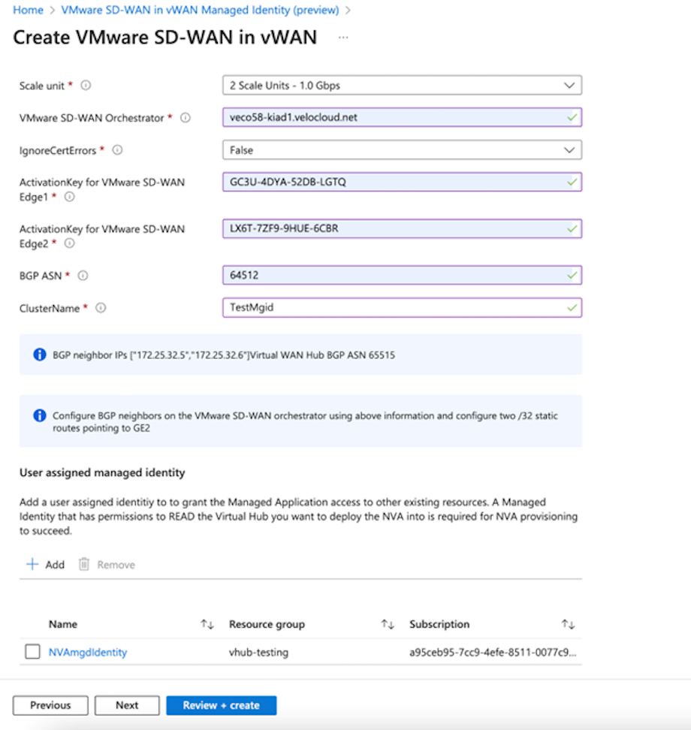This screenshot has height=730, width=691.
Task: Check the NVAmgdIdentity row checkbox
Action: [32, 651]
